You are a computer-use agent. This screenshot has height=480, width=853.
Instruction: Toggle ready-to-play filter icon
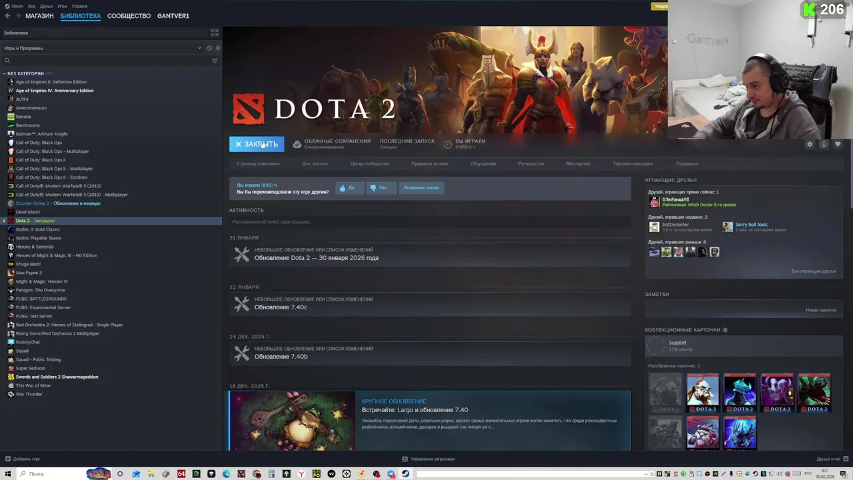coord(218,48)
